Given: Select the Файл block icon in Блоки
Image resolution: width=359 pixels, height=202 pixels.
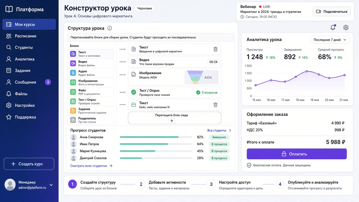Looking at the screenshot, I should [x=73, y=92].
